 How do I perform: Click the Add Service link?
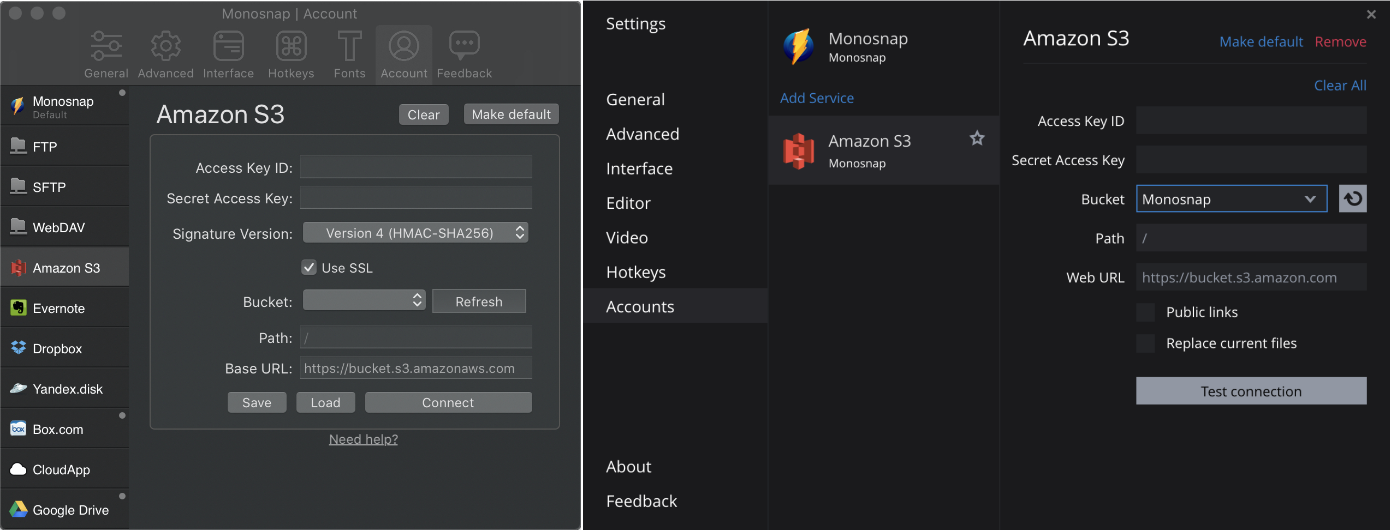(817, 98)
